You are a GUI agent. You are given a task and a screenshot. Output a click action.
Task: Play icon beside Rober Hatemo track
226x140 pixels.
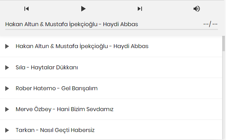[7, 88]
